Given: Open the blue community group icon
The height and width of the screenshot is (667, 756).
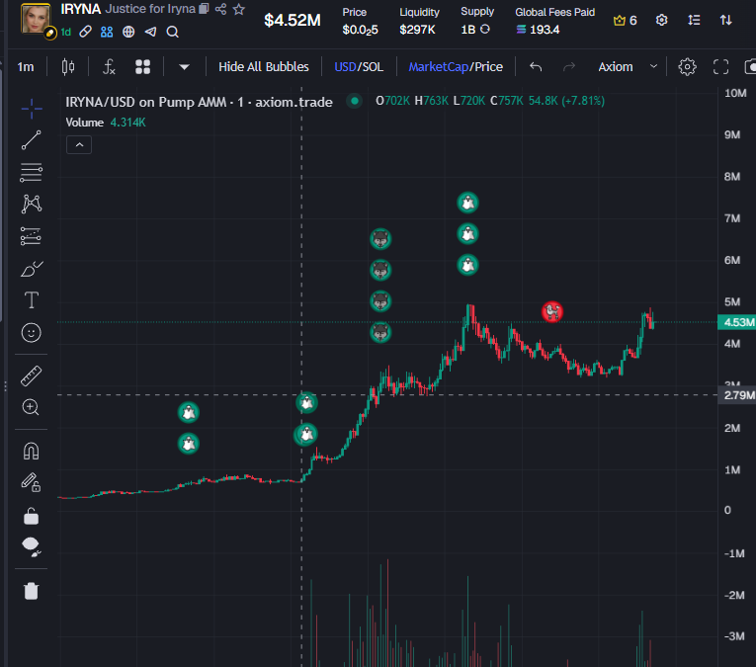Looking at the screenshot, I should pyautogui.click(x=107, y=32).
